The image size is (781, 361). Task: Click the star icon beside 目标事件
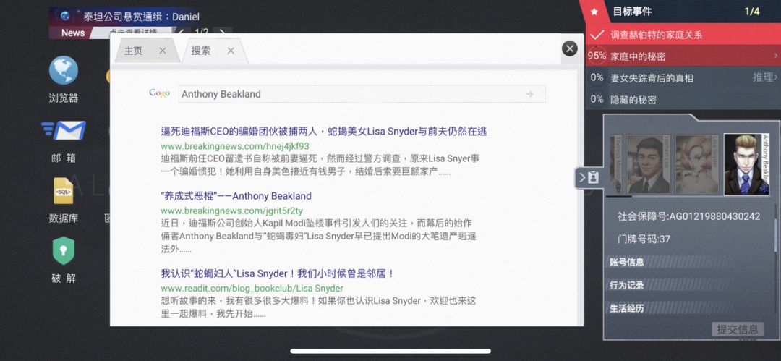tap(594, 12)
